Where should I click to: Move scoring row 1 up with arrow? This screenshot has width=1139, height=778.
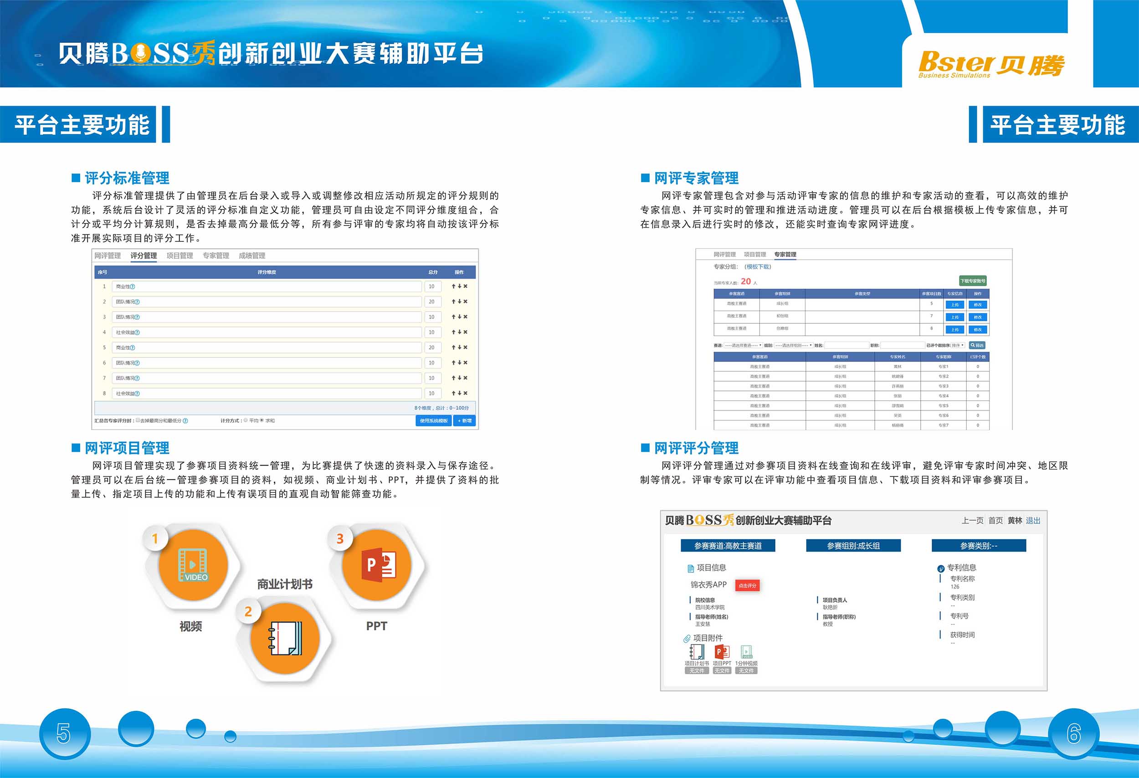[x=454, y=286]
